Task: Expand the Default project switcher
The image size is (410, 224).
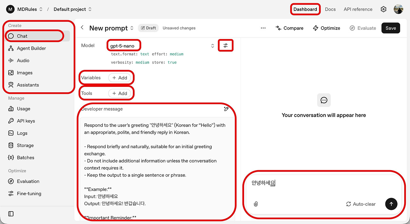Action: pos(90,9)
